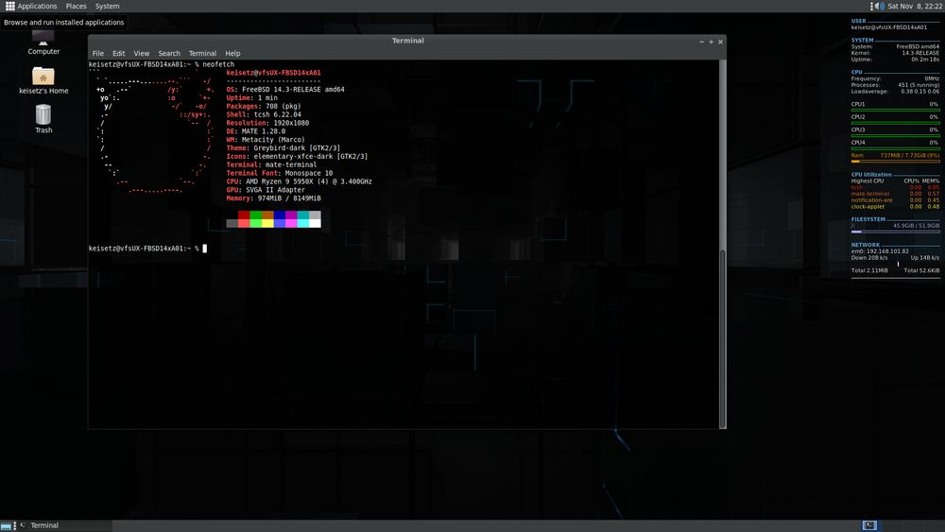Click the panel handle left of the volume icon
Screen dimensions: 945x532
871,6
